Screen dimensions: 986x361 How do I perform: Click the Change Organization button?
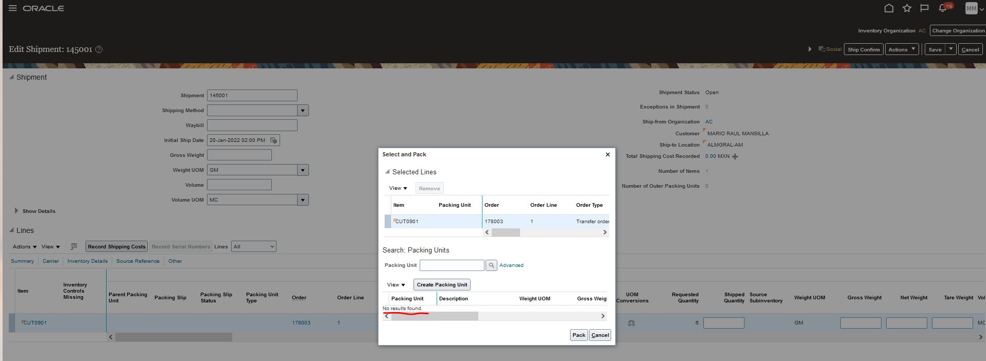pos(958,30)
